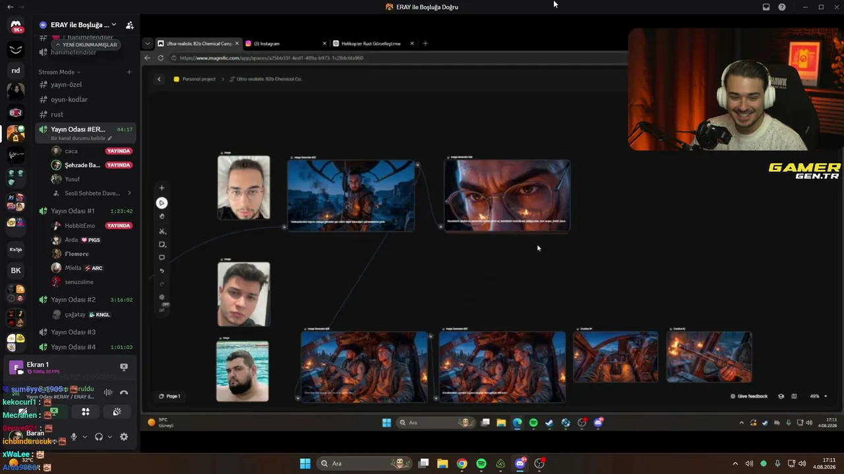Watch caca's stream via YAYINDA badge
Viewport: 844px width, 474px height.
(x=119, y=151)
